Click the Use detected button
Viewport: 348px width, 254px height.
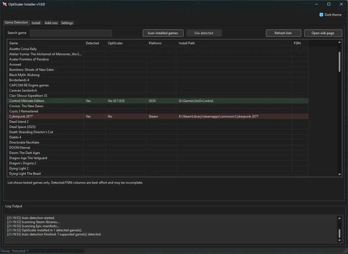[x=204, y=33]
